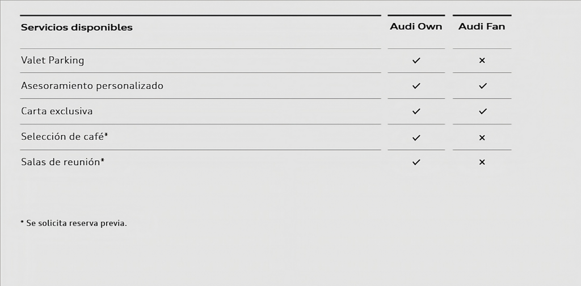Viewport: 581px width, 286px height.
Task: Click the Selección de café service label
Action: (62, 137)
